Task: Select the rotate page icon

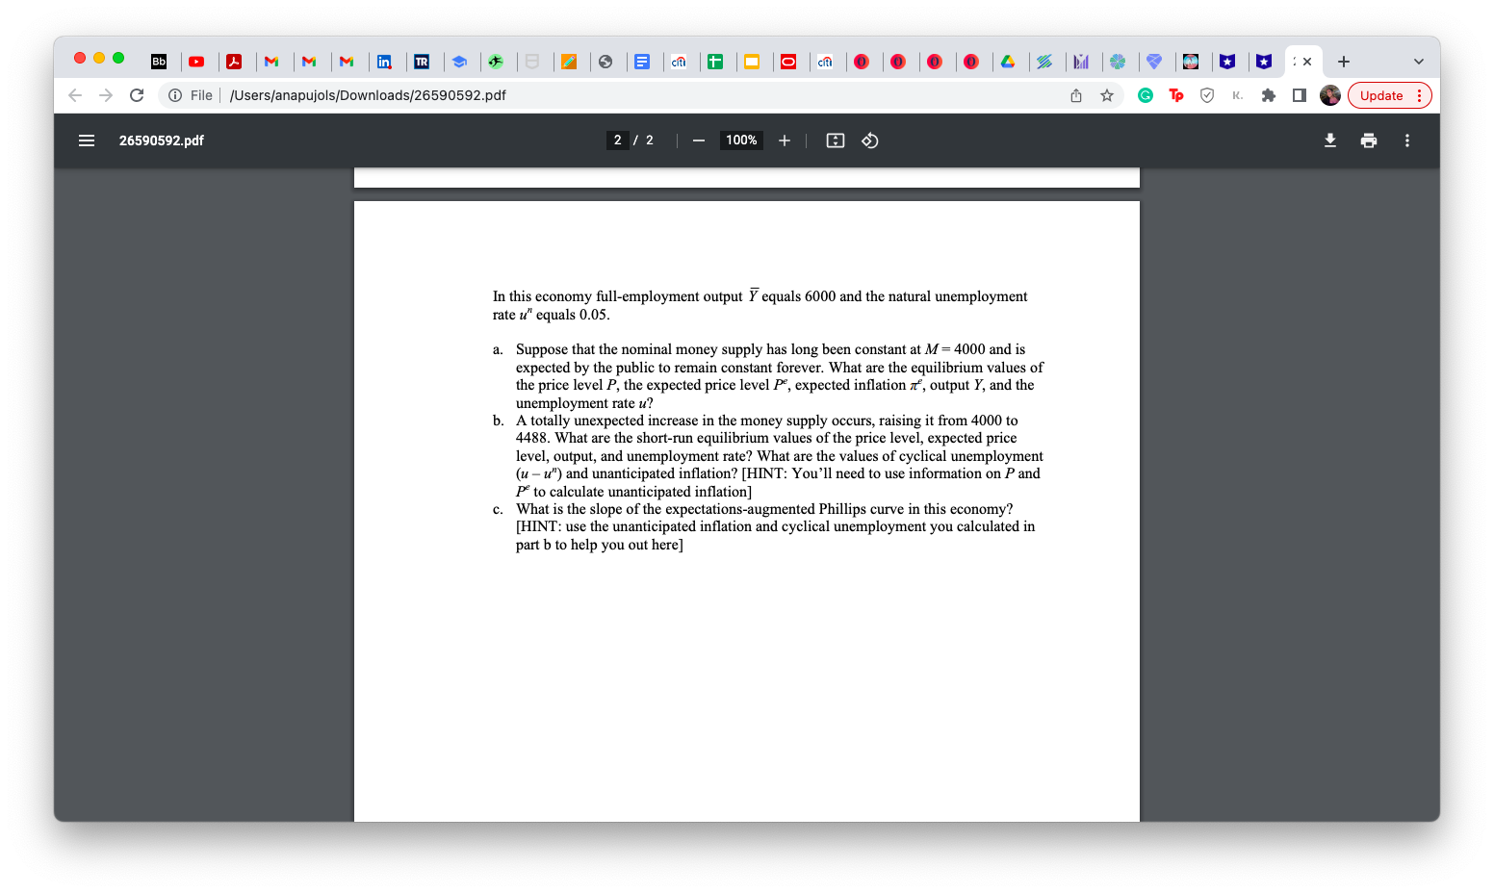Action: [x=869, y=140]
